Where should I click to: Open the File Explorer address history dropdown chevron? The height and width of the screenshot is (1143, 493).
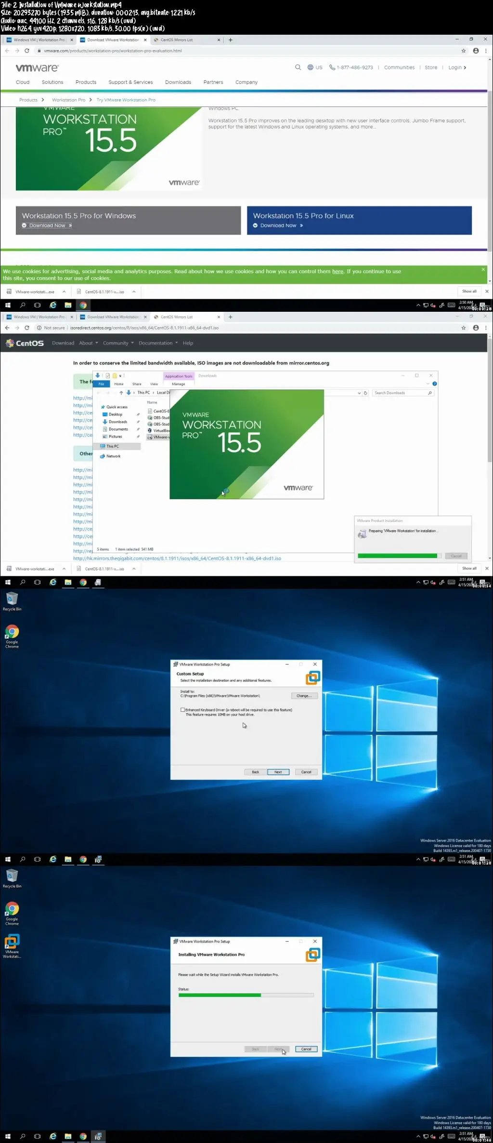coord(359,393)
